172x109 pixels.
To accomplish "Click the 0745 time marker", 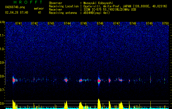I will click(84, 23).
